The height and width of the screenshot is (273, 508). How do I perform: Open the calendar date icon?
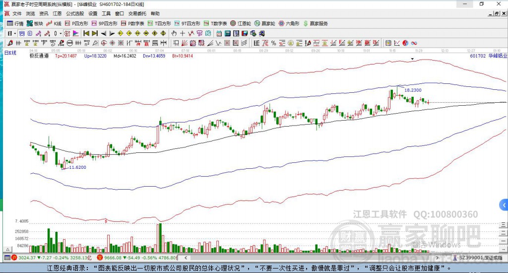pyautogui.click(x=219, y=33)
